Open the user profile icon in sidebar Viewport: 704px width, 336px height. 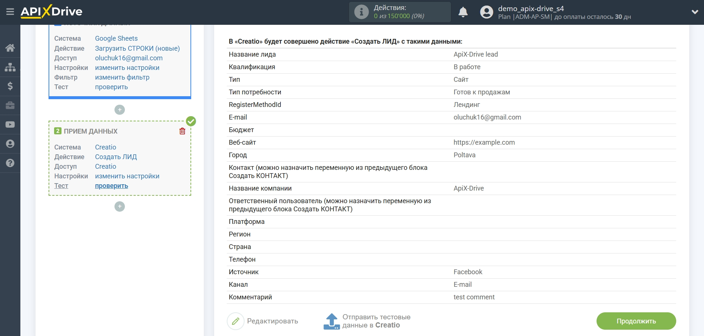point(10,144)
